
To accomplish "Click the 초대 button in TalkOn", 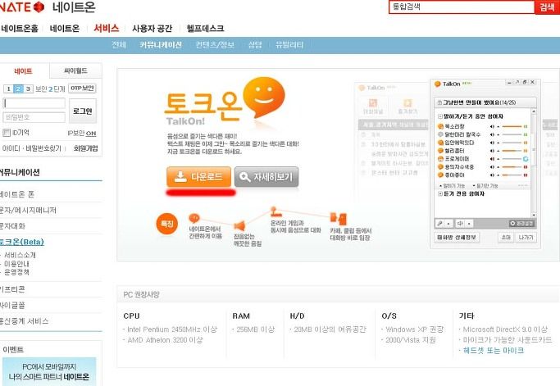I will pyautogui.click(x=506, y=237).
